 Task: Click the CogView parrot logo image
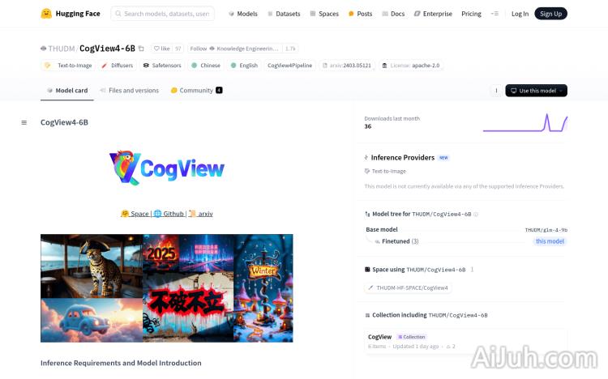point(167,168)
